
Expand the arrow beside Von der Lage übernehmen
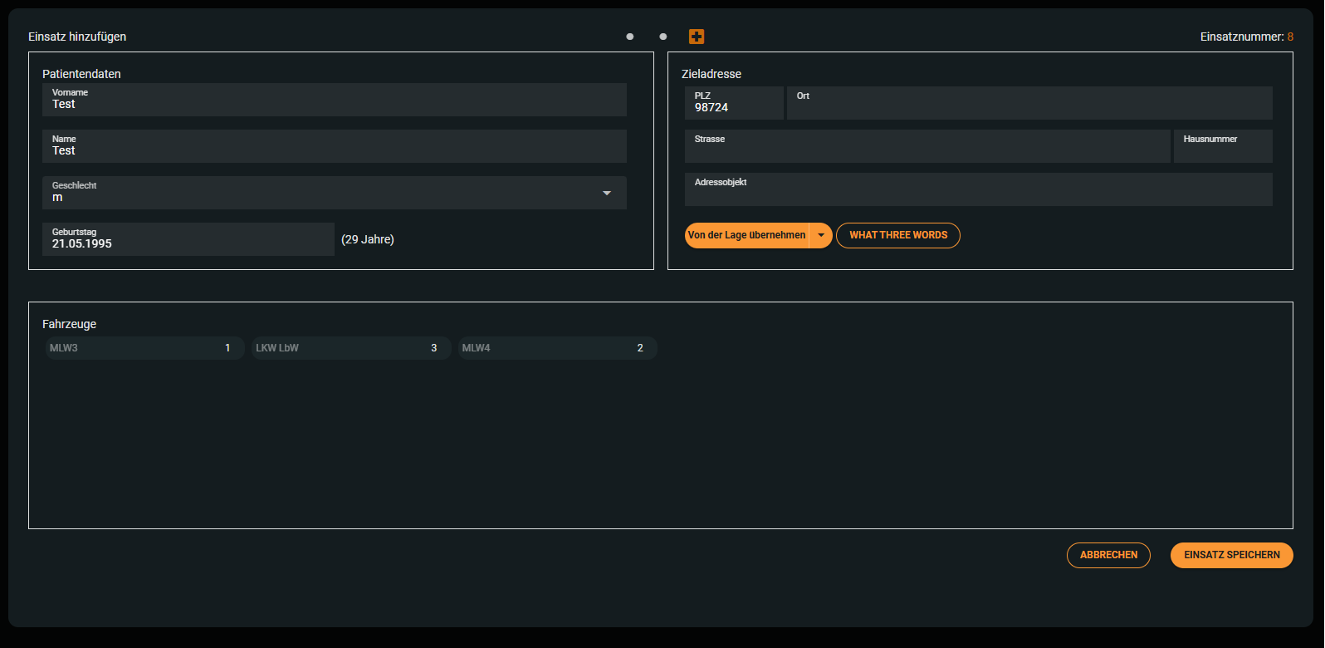pos(821,235)
